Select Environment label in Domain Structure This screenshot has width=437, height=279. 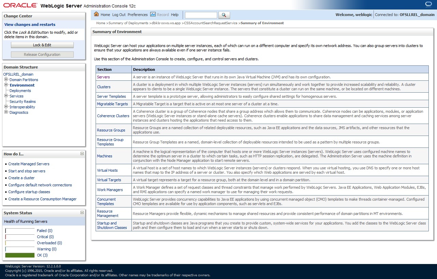click(x=22, y=85)
